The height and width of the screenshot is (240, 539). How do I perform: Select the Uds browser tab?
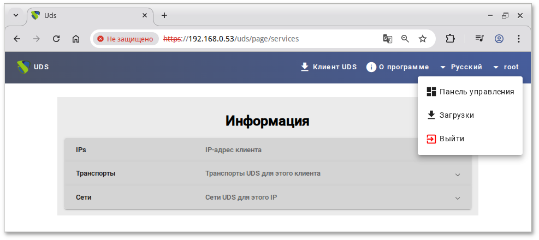point(90,16)
